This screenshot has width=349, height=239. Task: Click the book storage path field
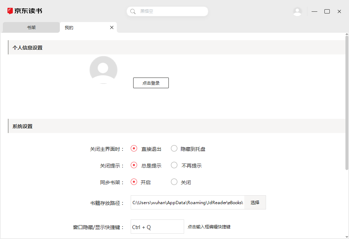(187, 202)
